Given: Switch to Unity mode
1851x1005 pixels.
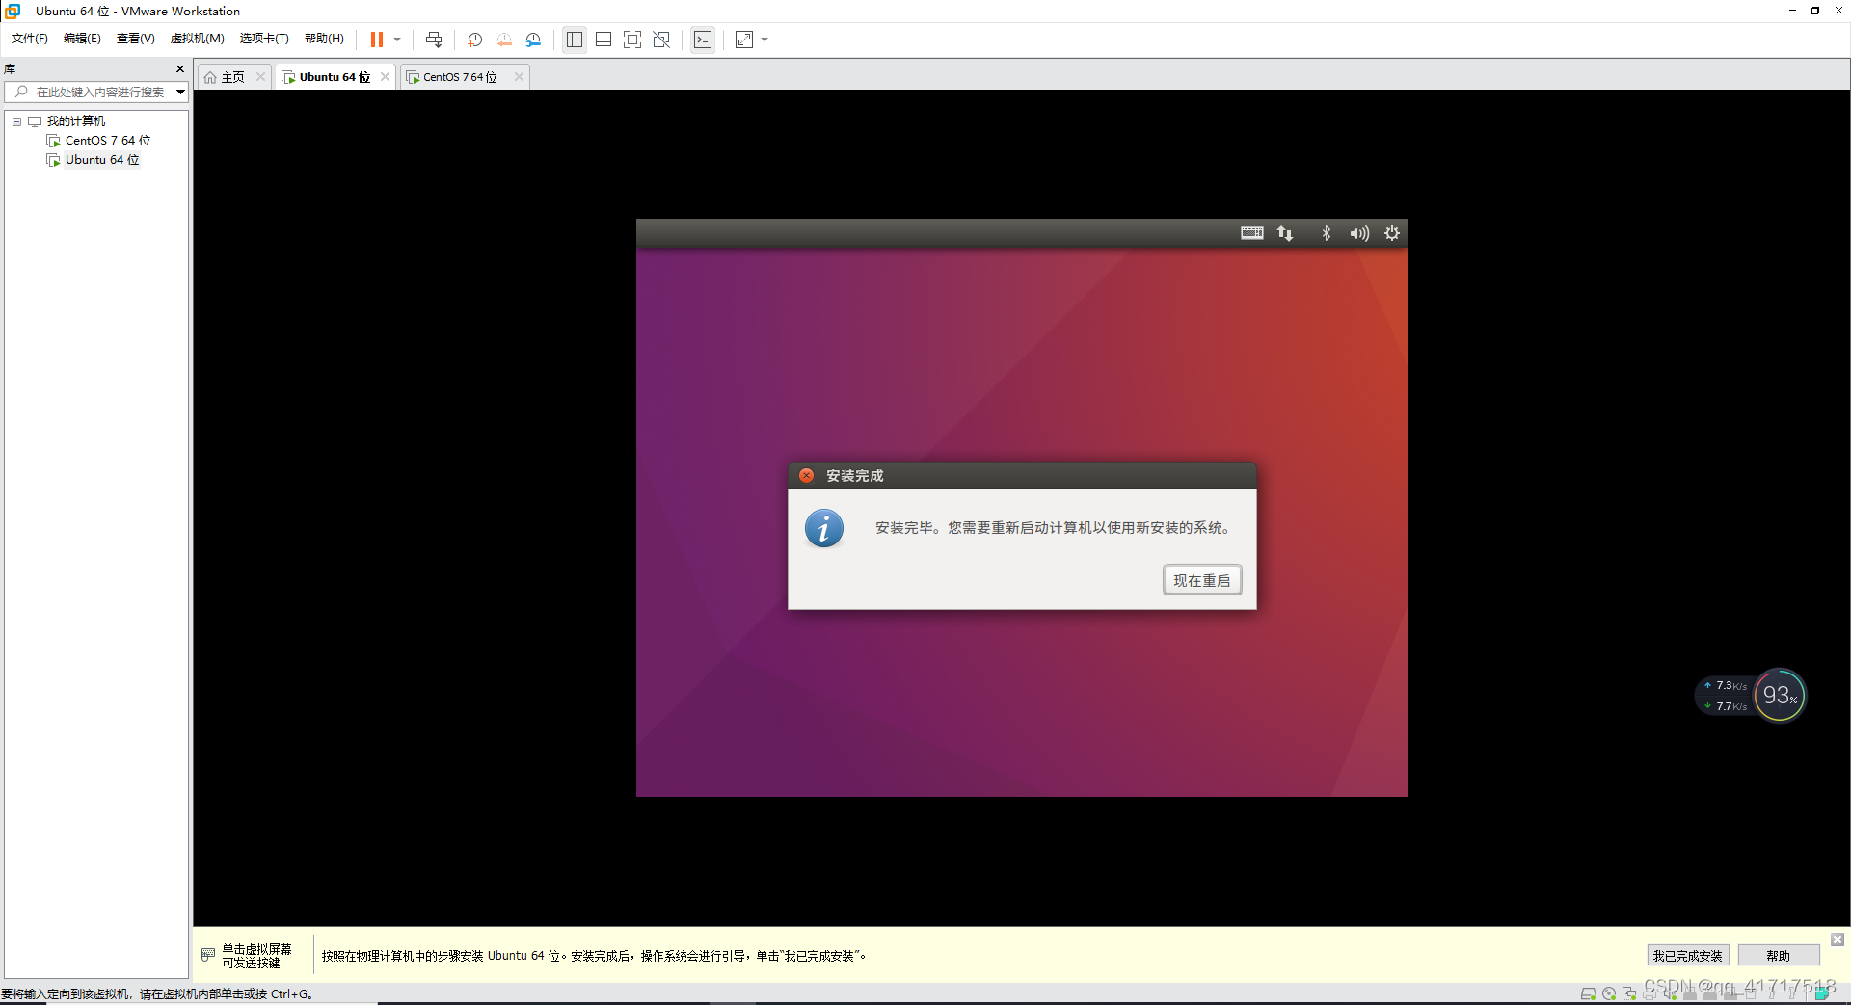Looking at the screenshot, I should tap(661, 40).
